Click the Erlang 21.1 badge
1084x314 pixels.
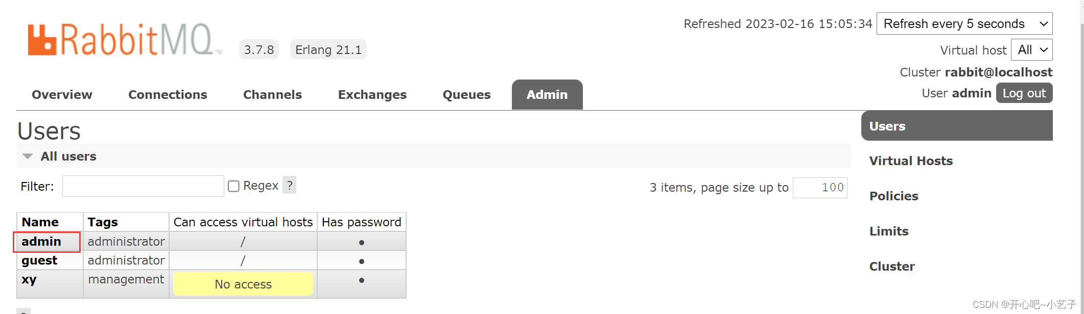pyautogui.click(x=328, y=49)
